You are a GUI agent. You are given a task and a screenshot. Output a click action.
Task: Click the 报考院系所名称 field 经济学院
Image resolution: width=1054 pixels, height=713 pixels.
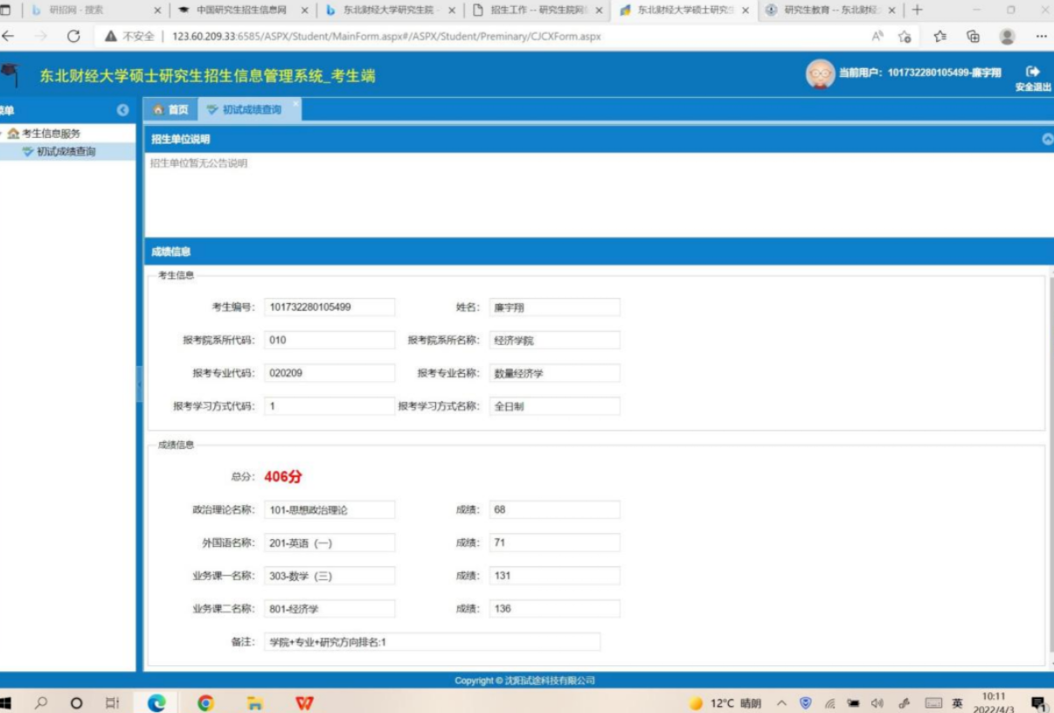pyautogui.click(x=554, y=340)
